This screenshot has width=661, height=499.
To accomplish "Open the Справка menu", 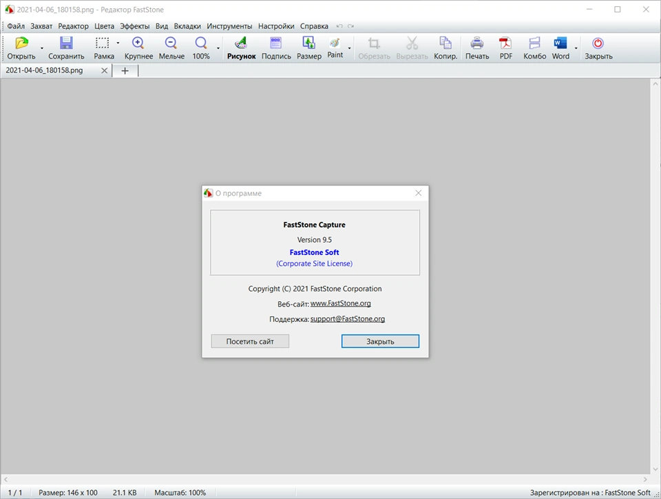I will [x=314, y=26].
